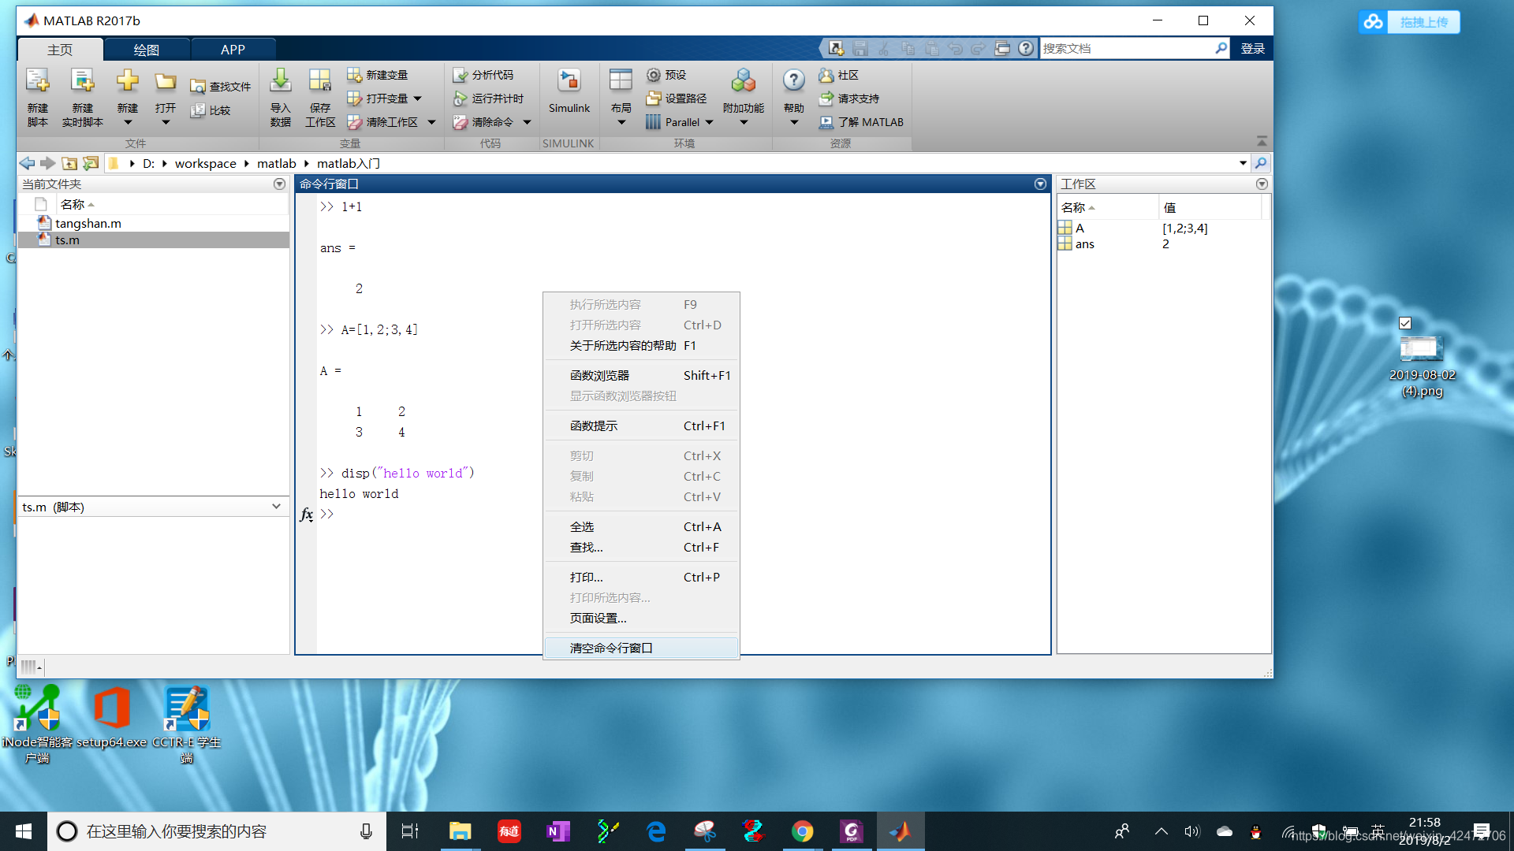The image size is (1514, 851).
Task: Open OneNote from the taskbar
Action: tap(557, 831)
